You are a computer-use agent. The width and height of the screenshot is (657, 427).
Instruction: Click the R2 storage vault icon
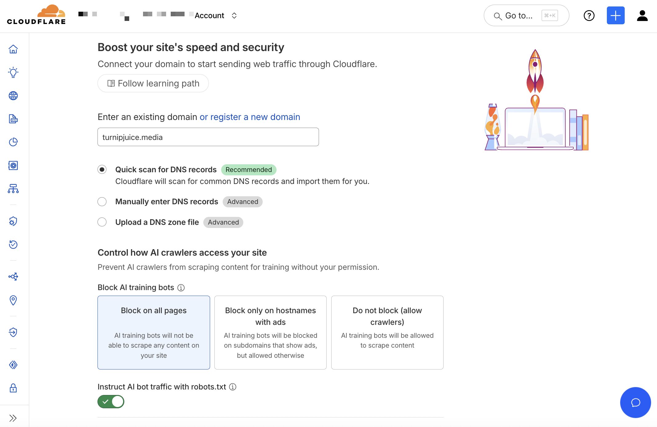pyautogui.click(x=13, y=165)
